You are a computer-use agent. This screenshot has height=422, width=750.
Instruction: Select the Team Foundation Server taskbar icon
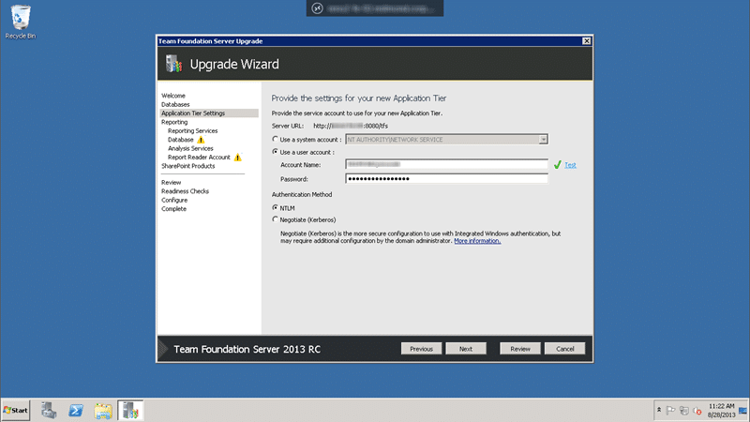click(x=130, y=411)
